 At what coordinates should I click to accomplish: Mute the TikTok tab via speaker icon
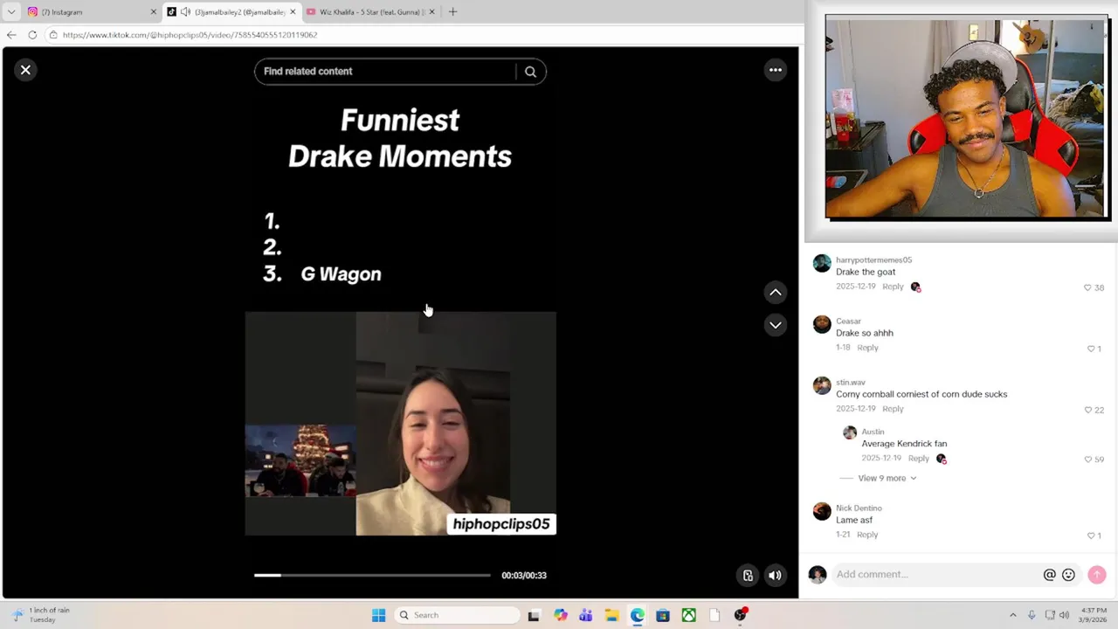[185, 12]
